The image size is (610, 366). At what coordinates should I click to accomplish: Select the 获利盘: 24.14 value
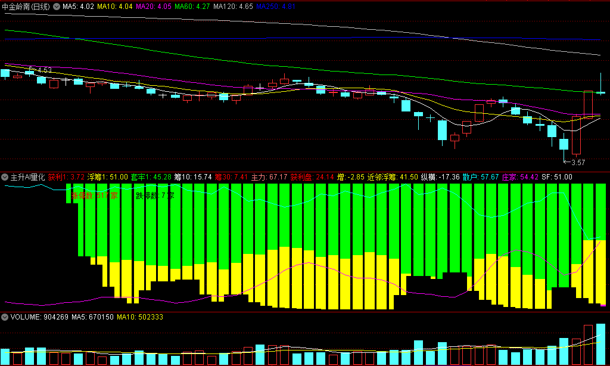point(312,177)
